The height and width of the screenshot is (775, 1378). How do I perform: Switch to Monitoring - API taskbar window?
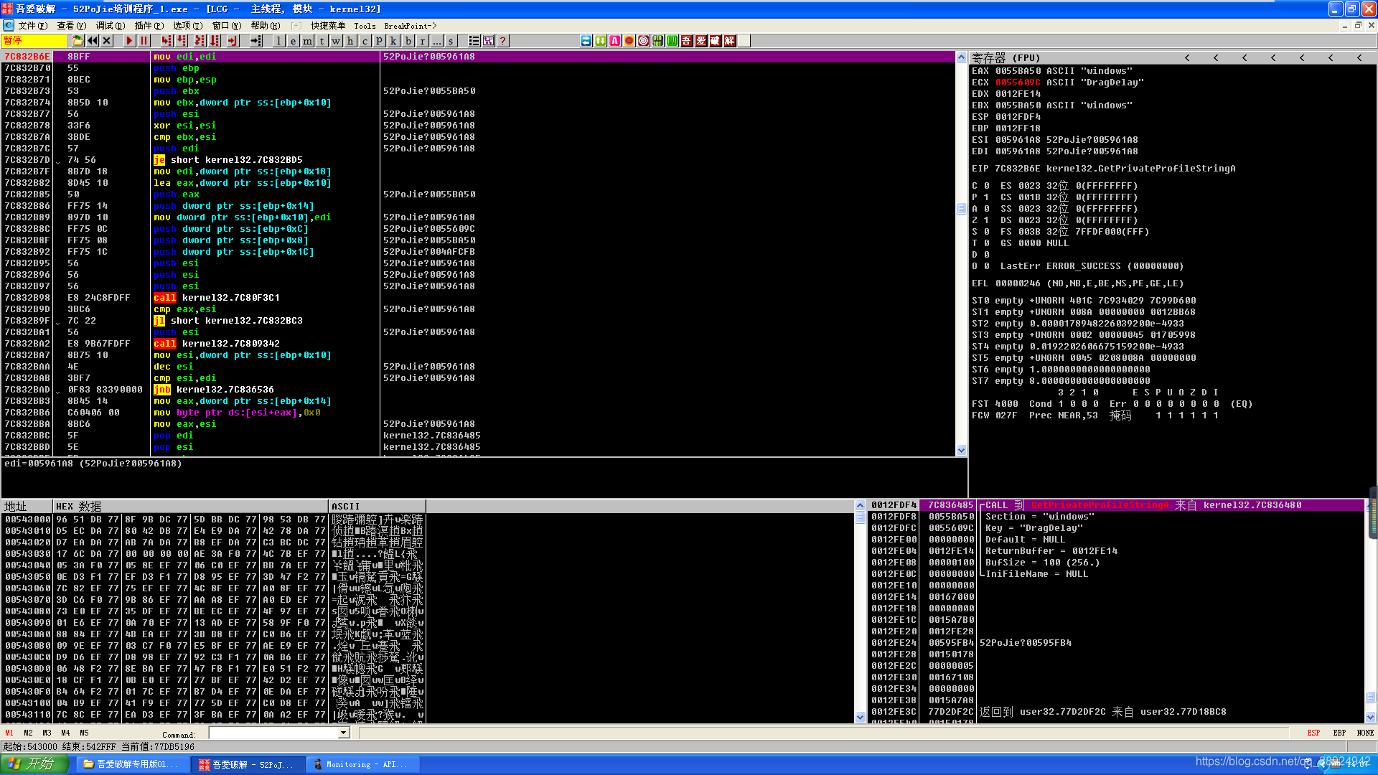click(x=363, y=764)
